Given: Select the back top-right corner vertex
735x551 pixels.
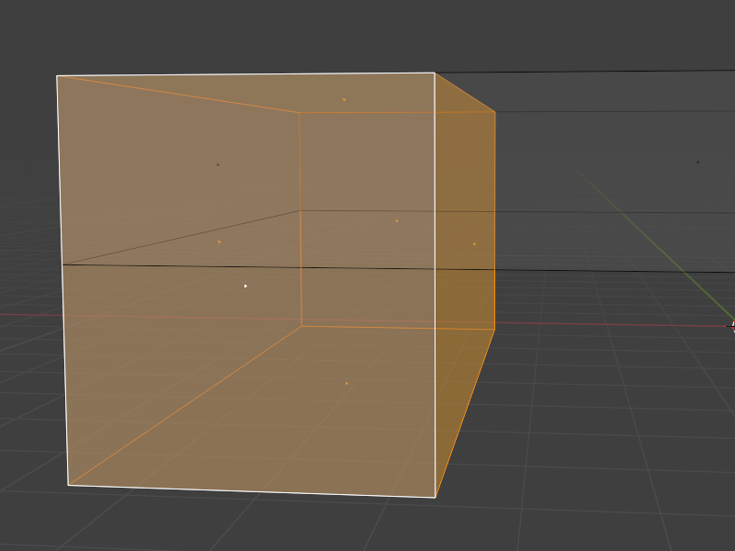Looking at the screenshot, I should 495,112.
